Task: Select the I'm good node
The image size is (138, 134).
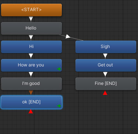Action: [31, 84]
